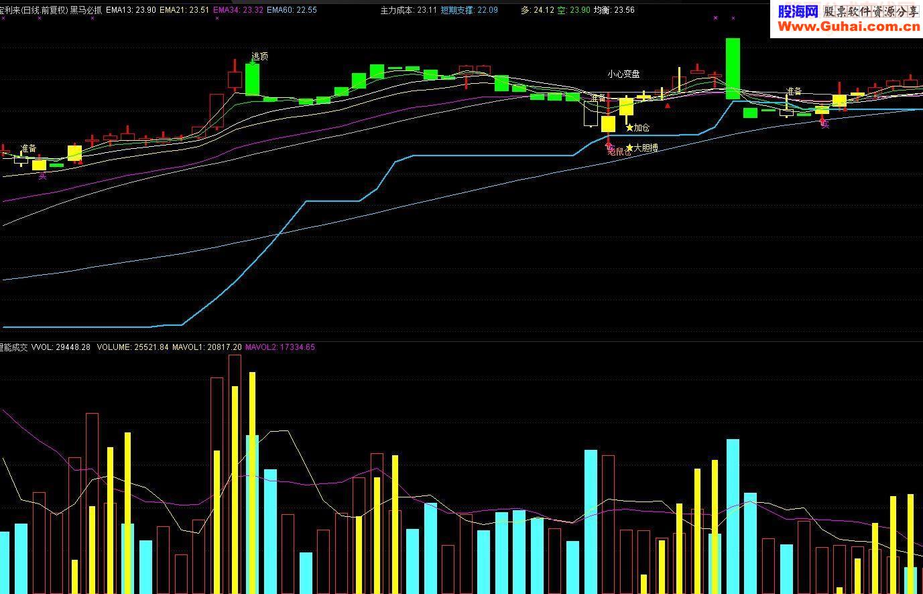The height and width of the screenshot is (594, 923).
Task: Click the tallest green candlestick near the right
Action: pos(733,68)
